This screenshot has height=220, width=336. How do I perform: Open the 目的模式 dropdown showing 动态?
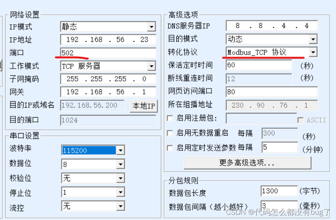(x=272, y=39)
